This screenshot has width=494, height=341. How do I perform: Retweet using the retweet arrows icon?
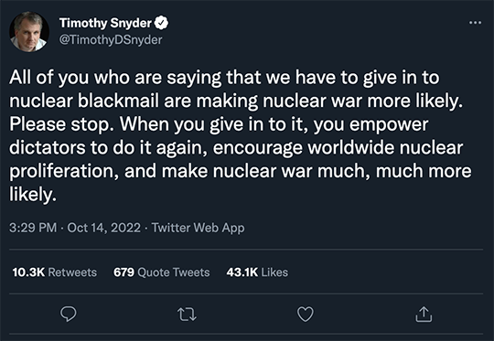click(188, 314)
